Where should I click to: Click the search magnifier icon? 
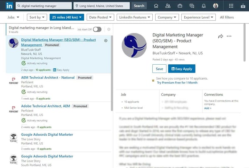coord(19,6)
